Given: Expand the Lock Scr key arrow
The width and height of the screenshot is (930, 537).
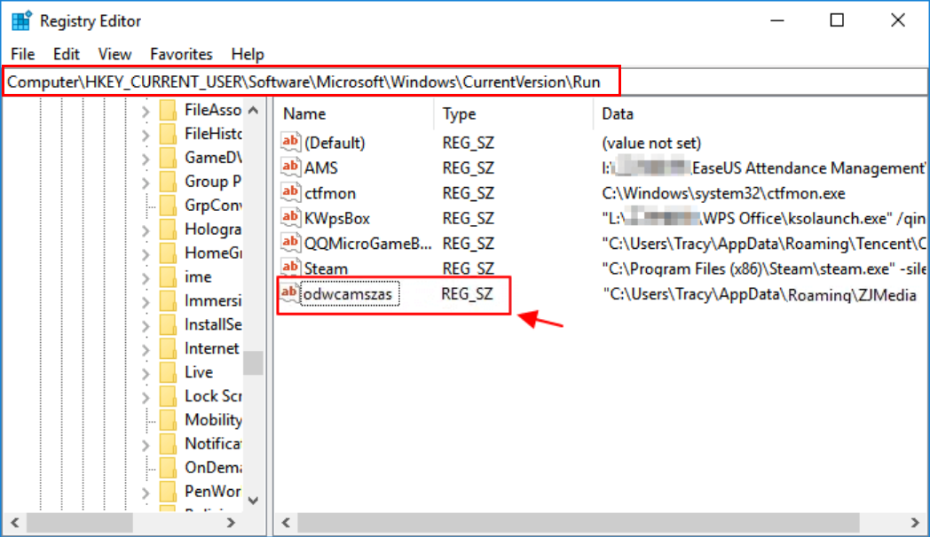Looking at the screenshot, I should (x=146, y=397).
